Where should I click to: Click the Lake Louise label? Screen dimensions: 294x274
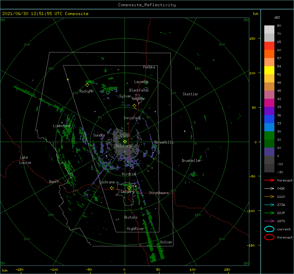click(25, 160)
